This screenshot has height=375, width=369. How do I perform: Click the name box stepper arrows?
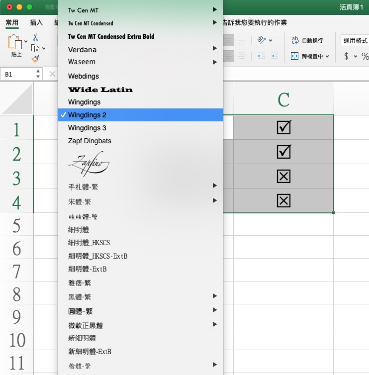38,74
